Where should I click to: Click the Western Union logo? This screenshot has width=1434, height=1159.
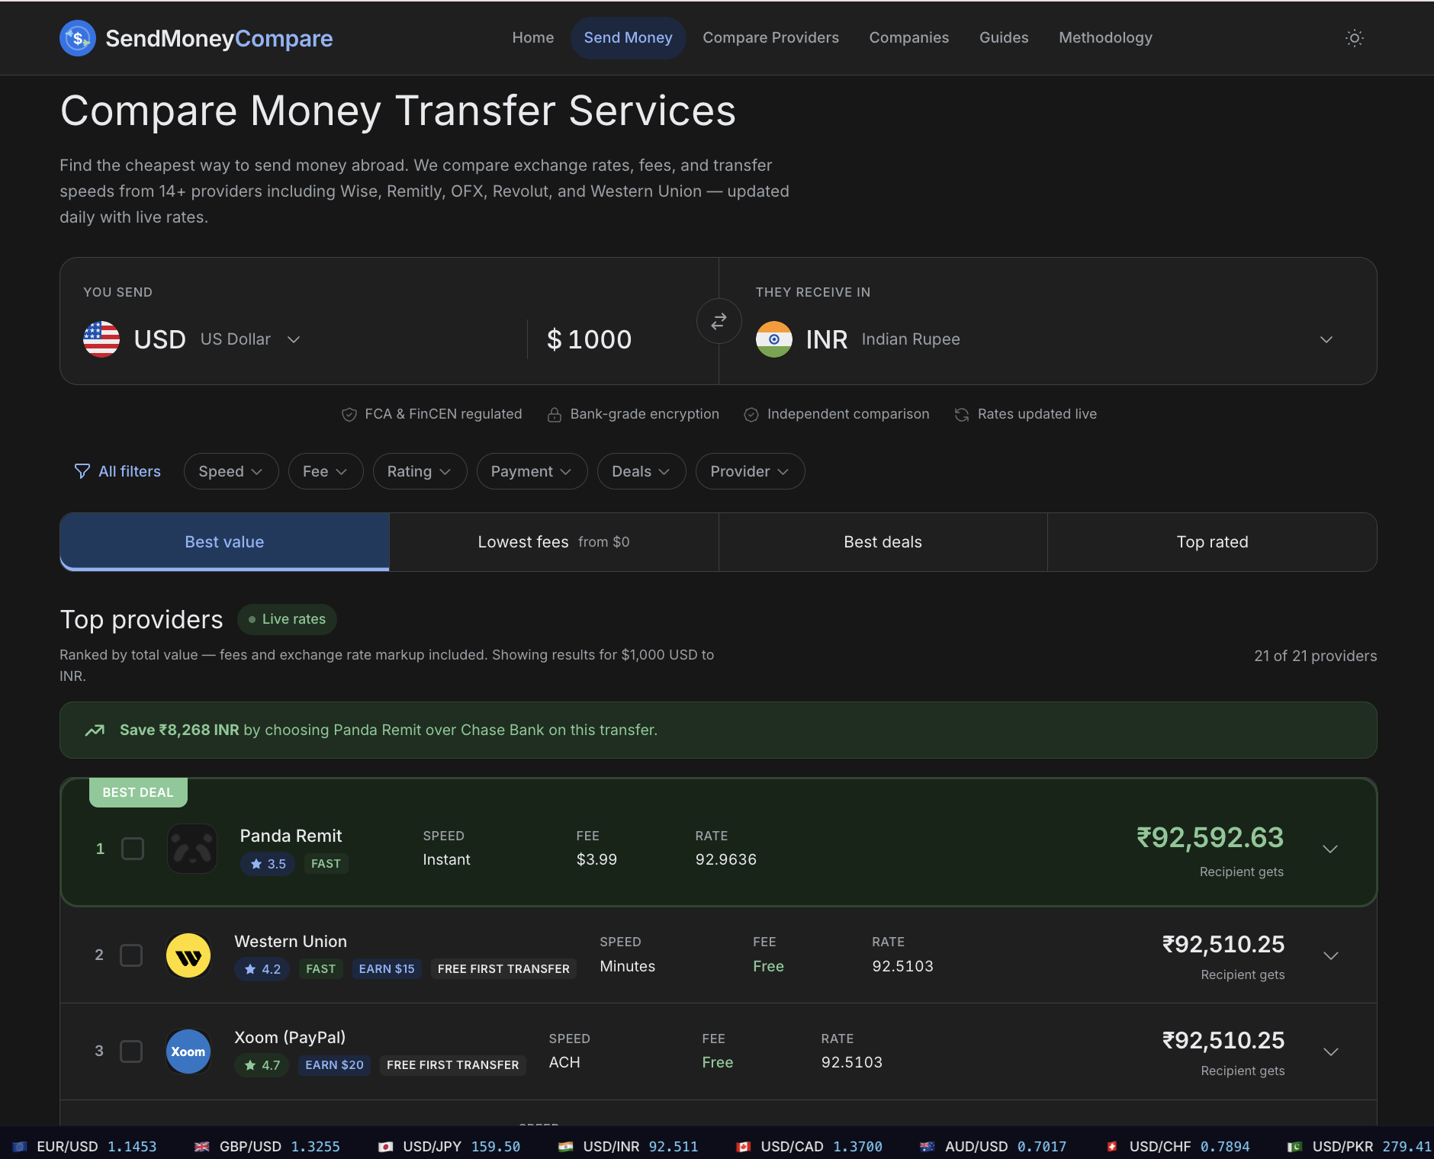188,955
